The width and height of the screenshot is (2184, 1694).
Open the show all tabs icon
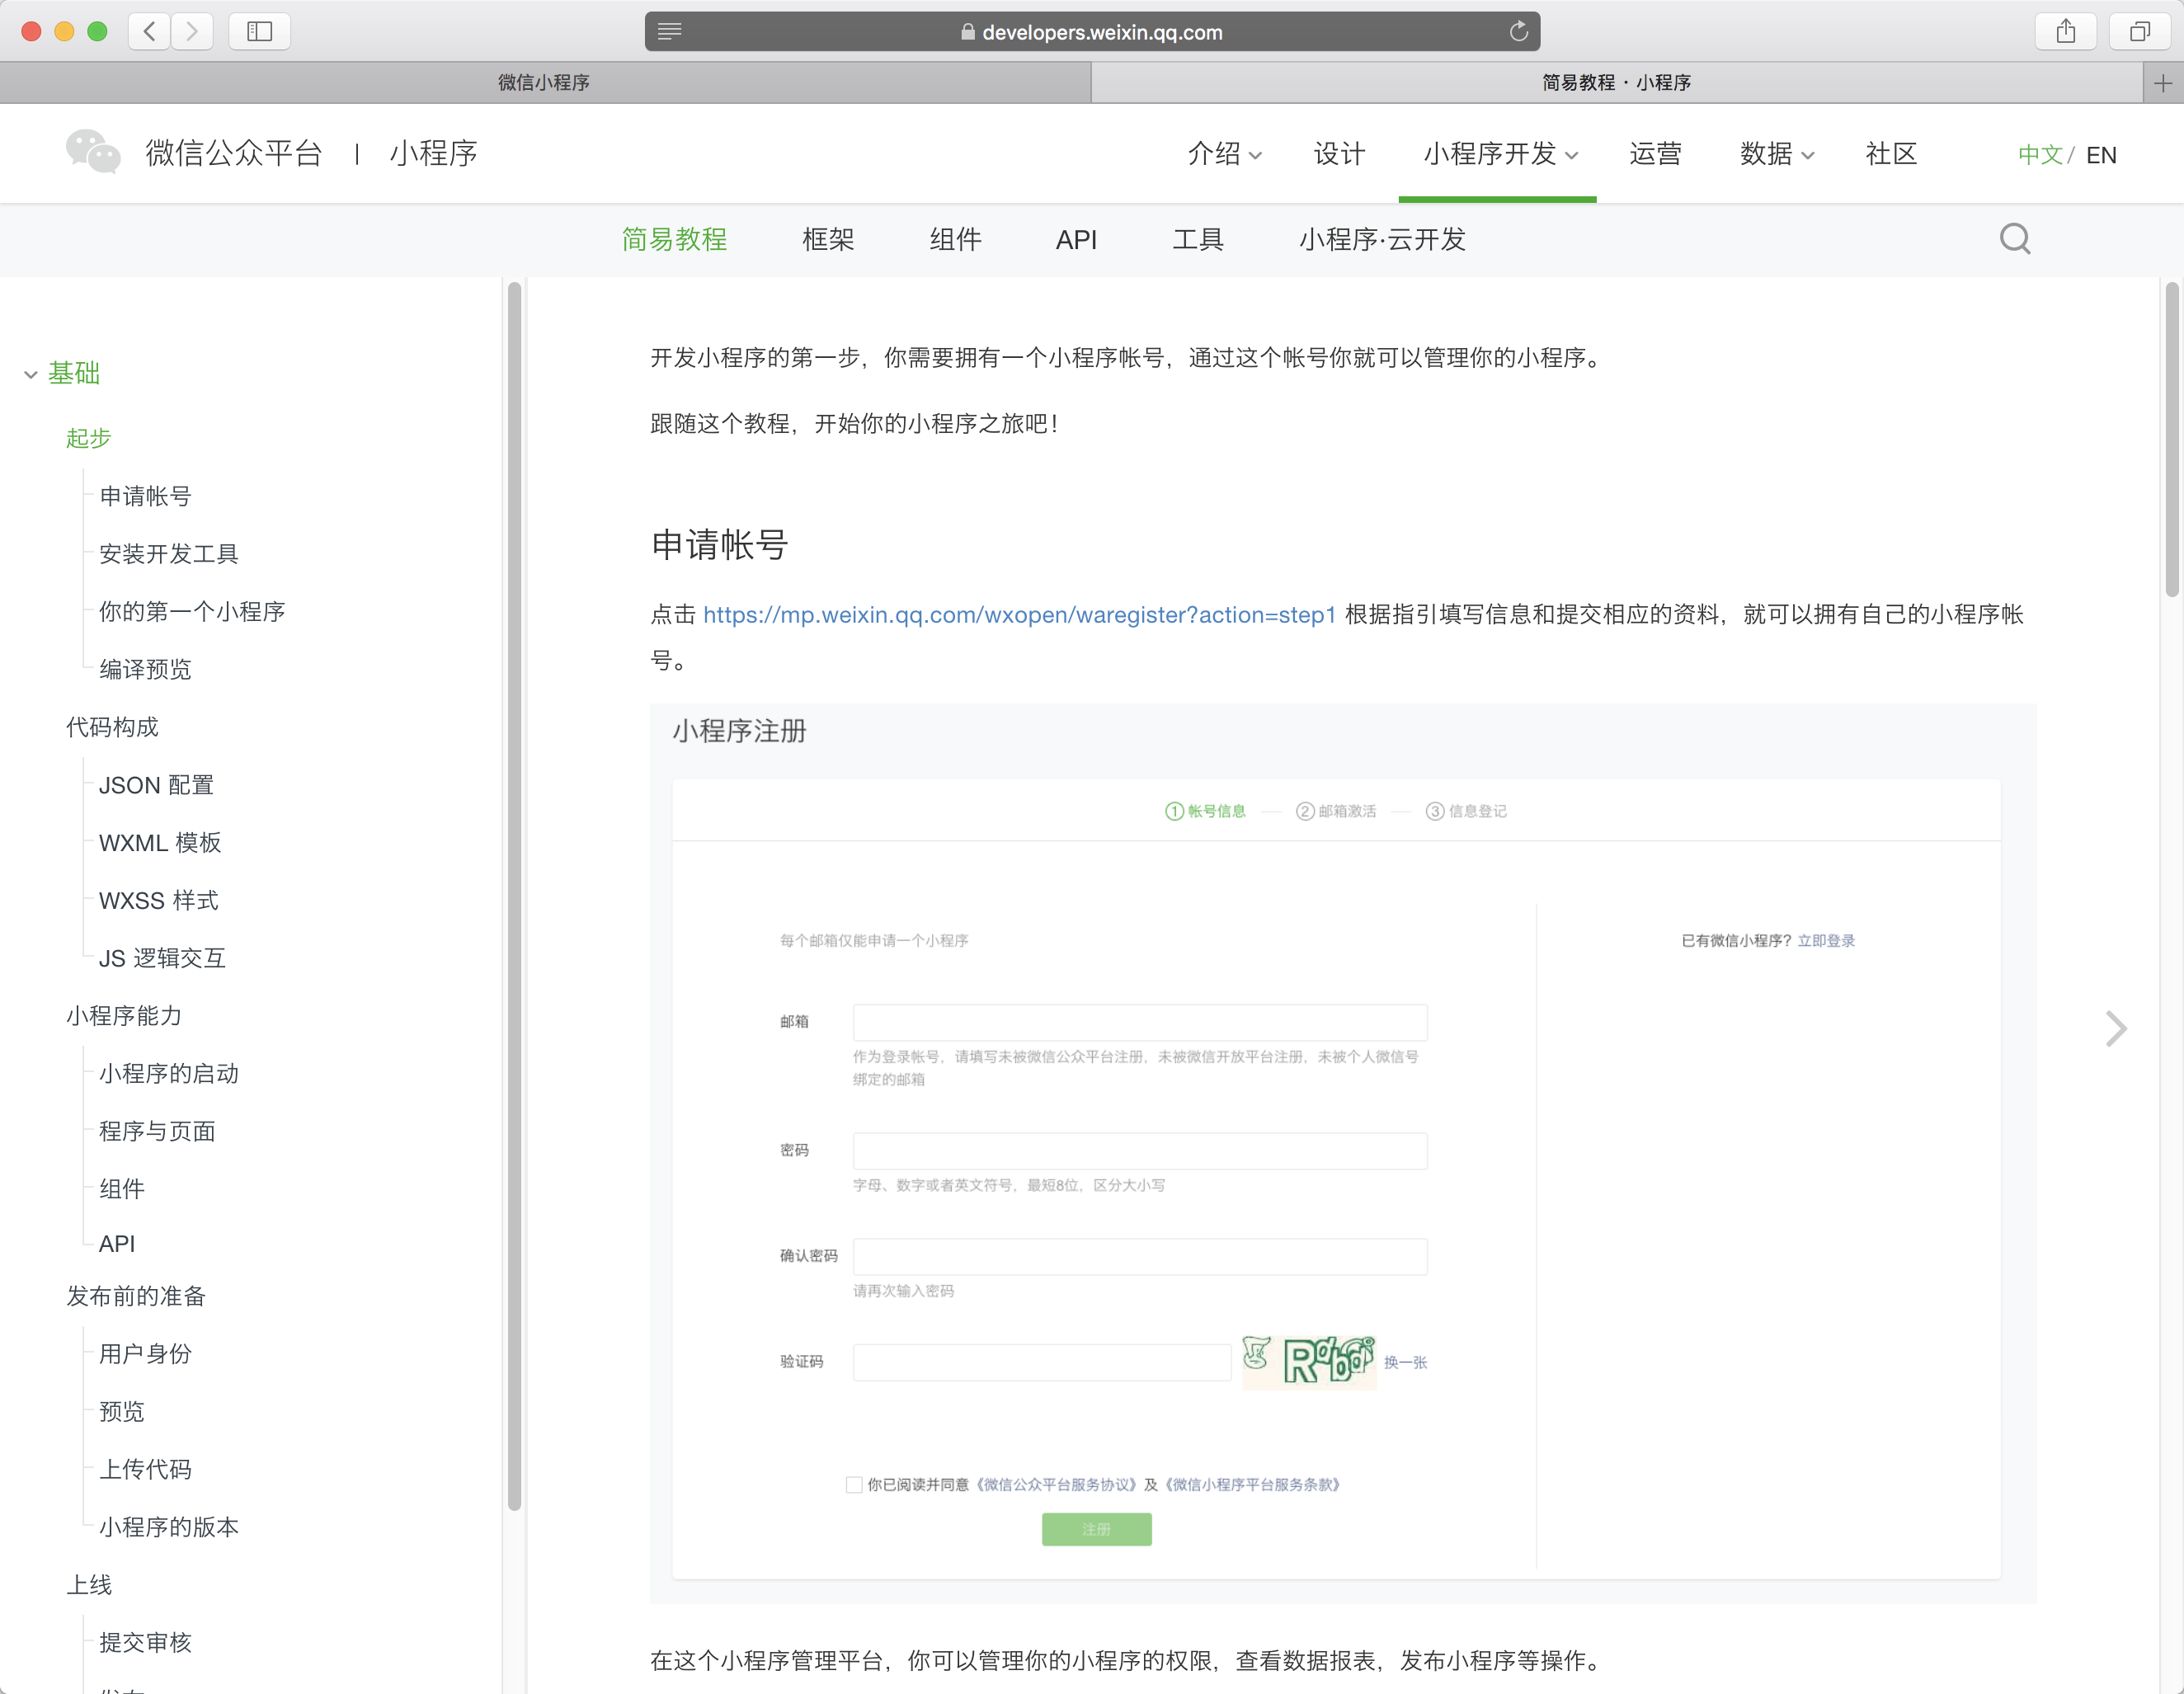click(x=2139, y=31)
